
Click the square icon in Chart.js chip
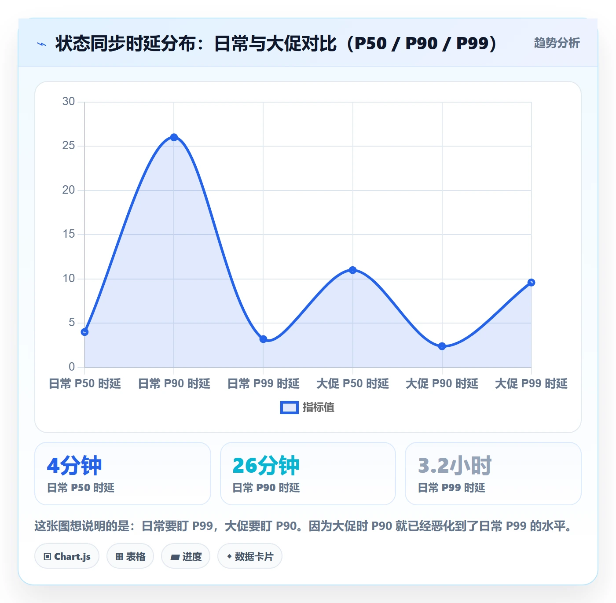coord(48,557)
